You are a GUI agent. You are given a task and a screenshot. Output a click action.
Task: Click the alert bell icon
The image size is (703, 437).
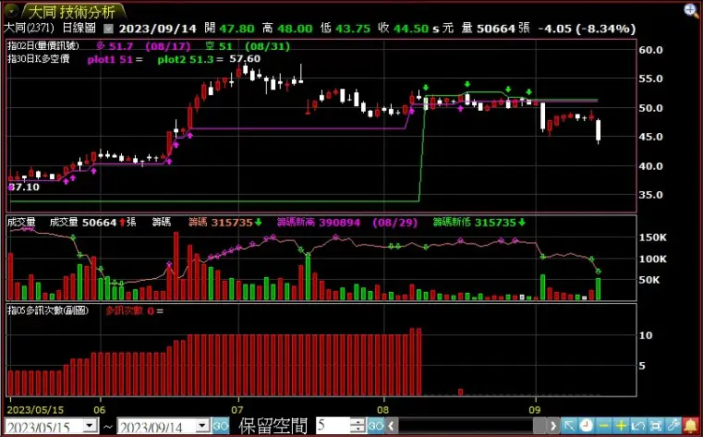tap(690, 426)
